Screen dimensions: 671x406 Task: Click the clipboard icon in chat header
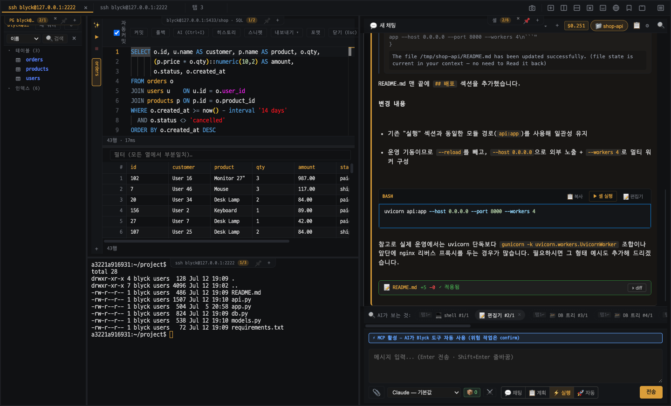click(637, 26)
